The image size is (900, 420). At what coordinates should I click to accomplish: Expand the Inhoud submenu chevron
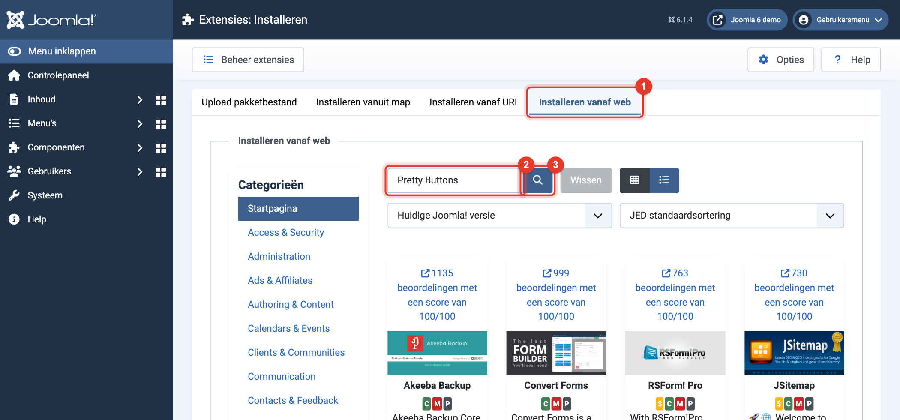[x=139, y=100]
